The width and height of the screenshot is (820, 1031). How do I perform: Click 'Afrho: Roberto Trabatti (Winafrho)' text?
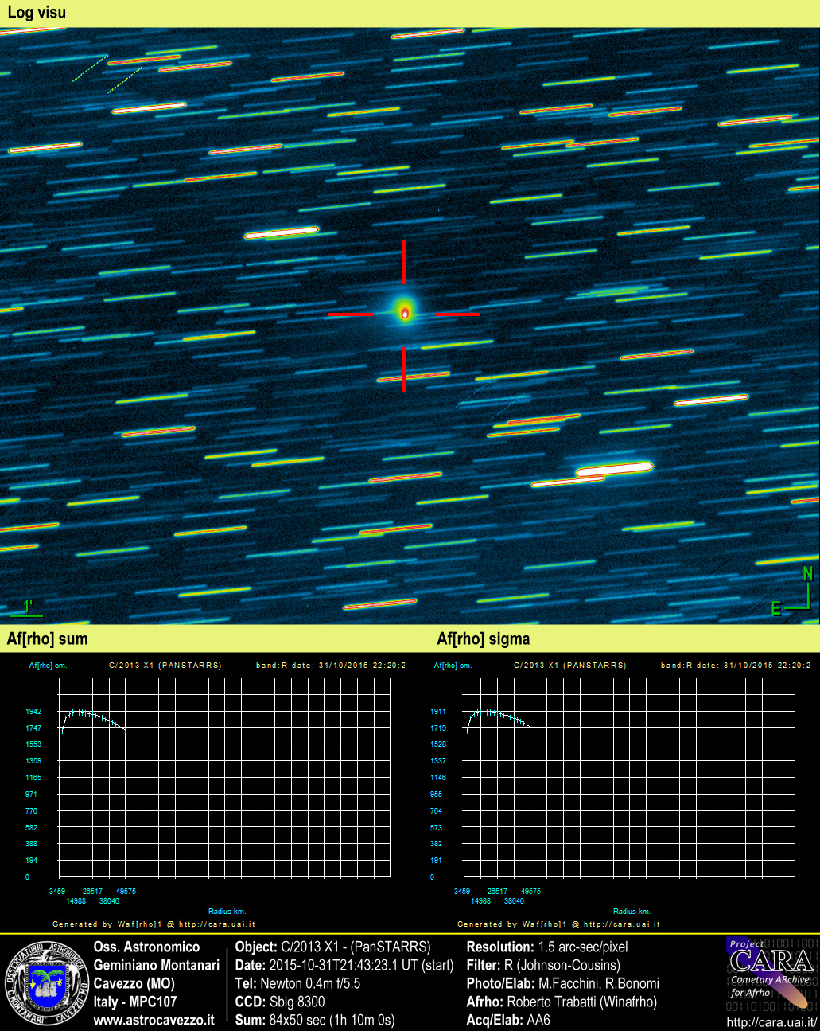pos(562,1002)
